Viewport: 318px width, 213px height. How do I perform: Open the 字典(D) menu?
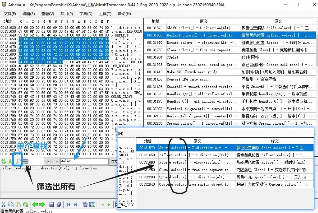click(86, 14)
